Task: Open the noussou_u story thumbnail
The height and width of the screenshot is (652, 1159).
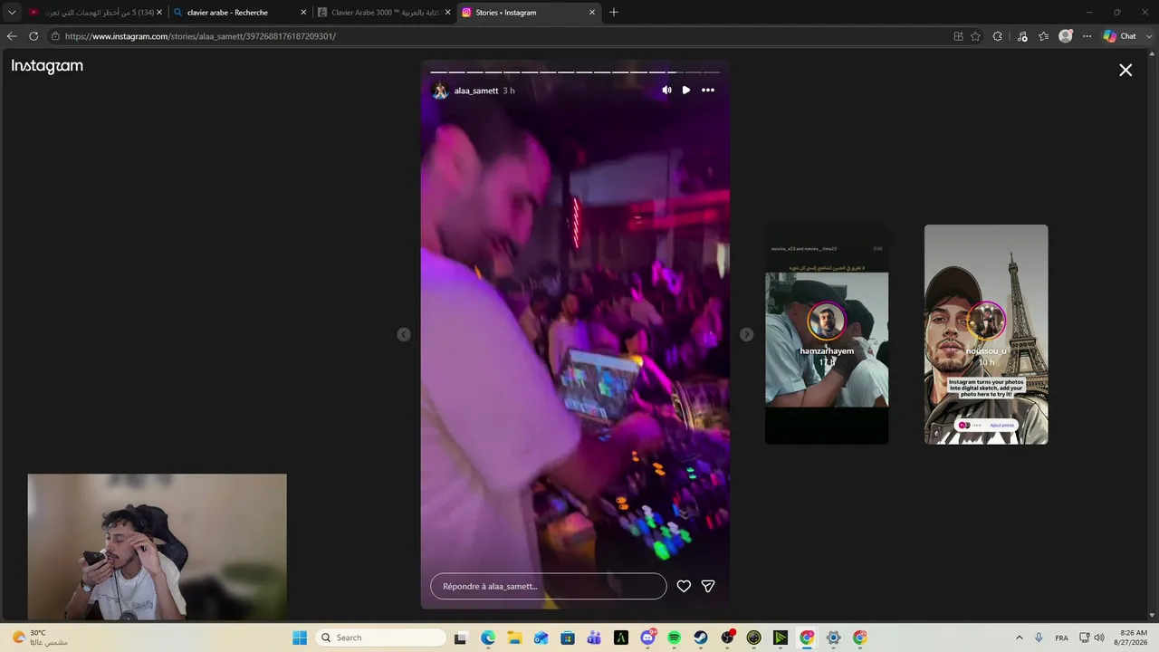Action: click(x=986, y=335)
